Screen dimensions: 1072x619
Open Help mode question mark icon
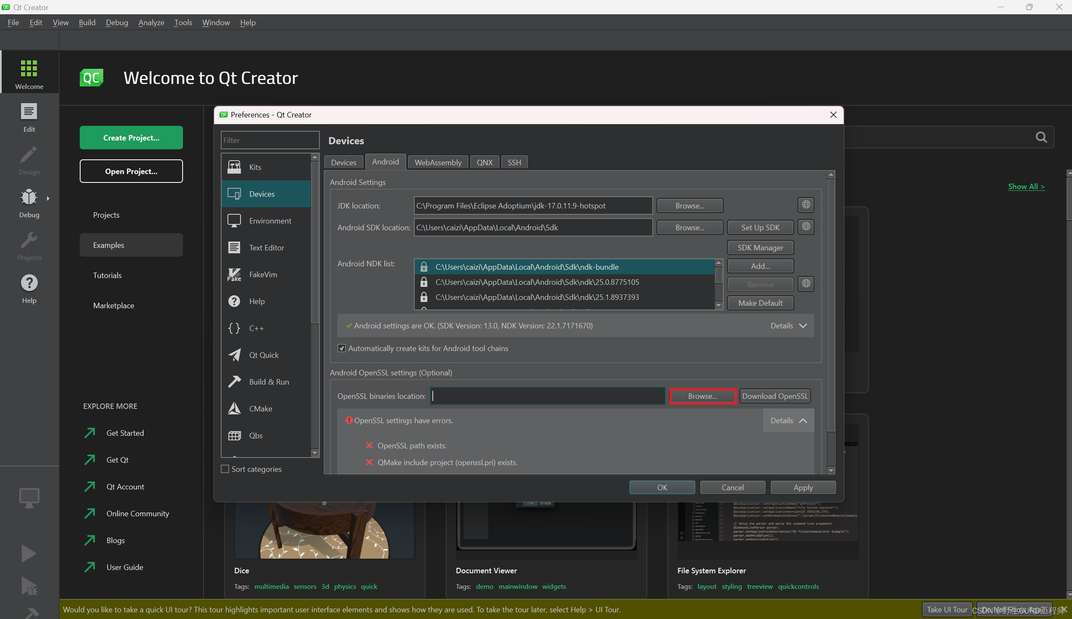point(29,283)
